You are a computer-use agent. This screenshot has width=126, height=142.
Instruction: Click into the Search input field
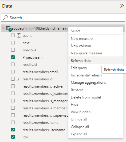coord(63,18)
